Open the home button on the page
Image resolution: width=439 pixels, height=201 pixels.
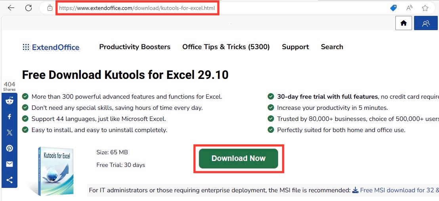(x=404, y=23)
